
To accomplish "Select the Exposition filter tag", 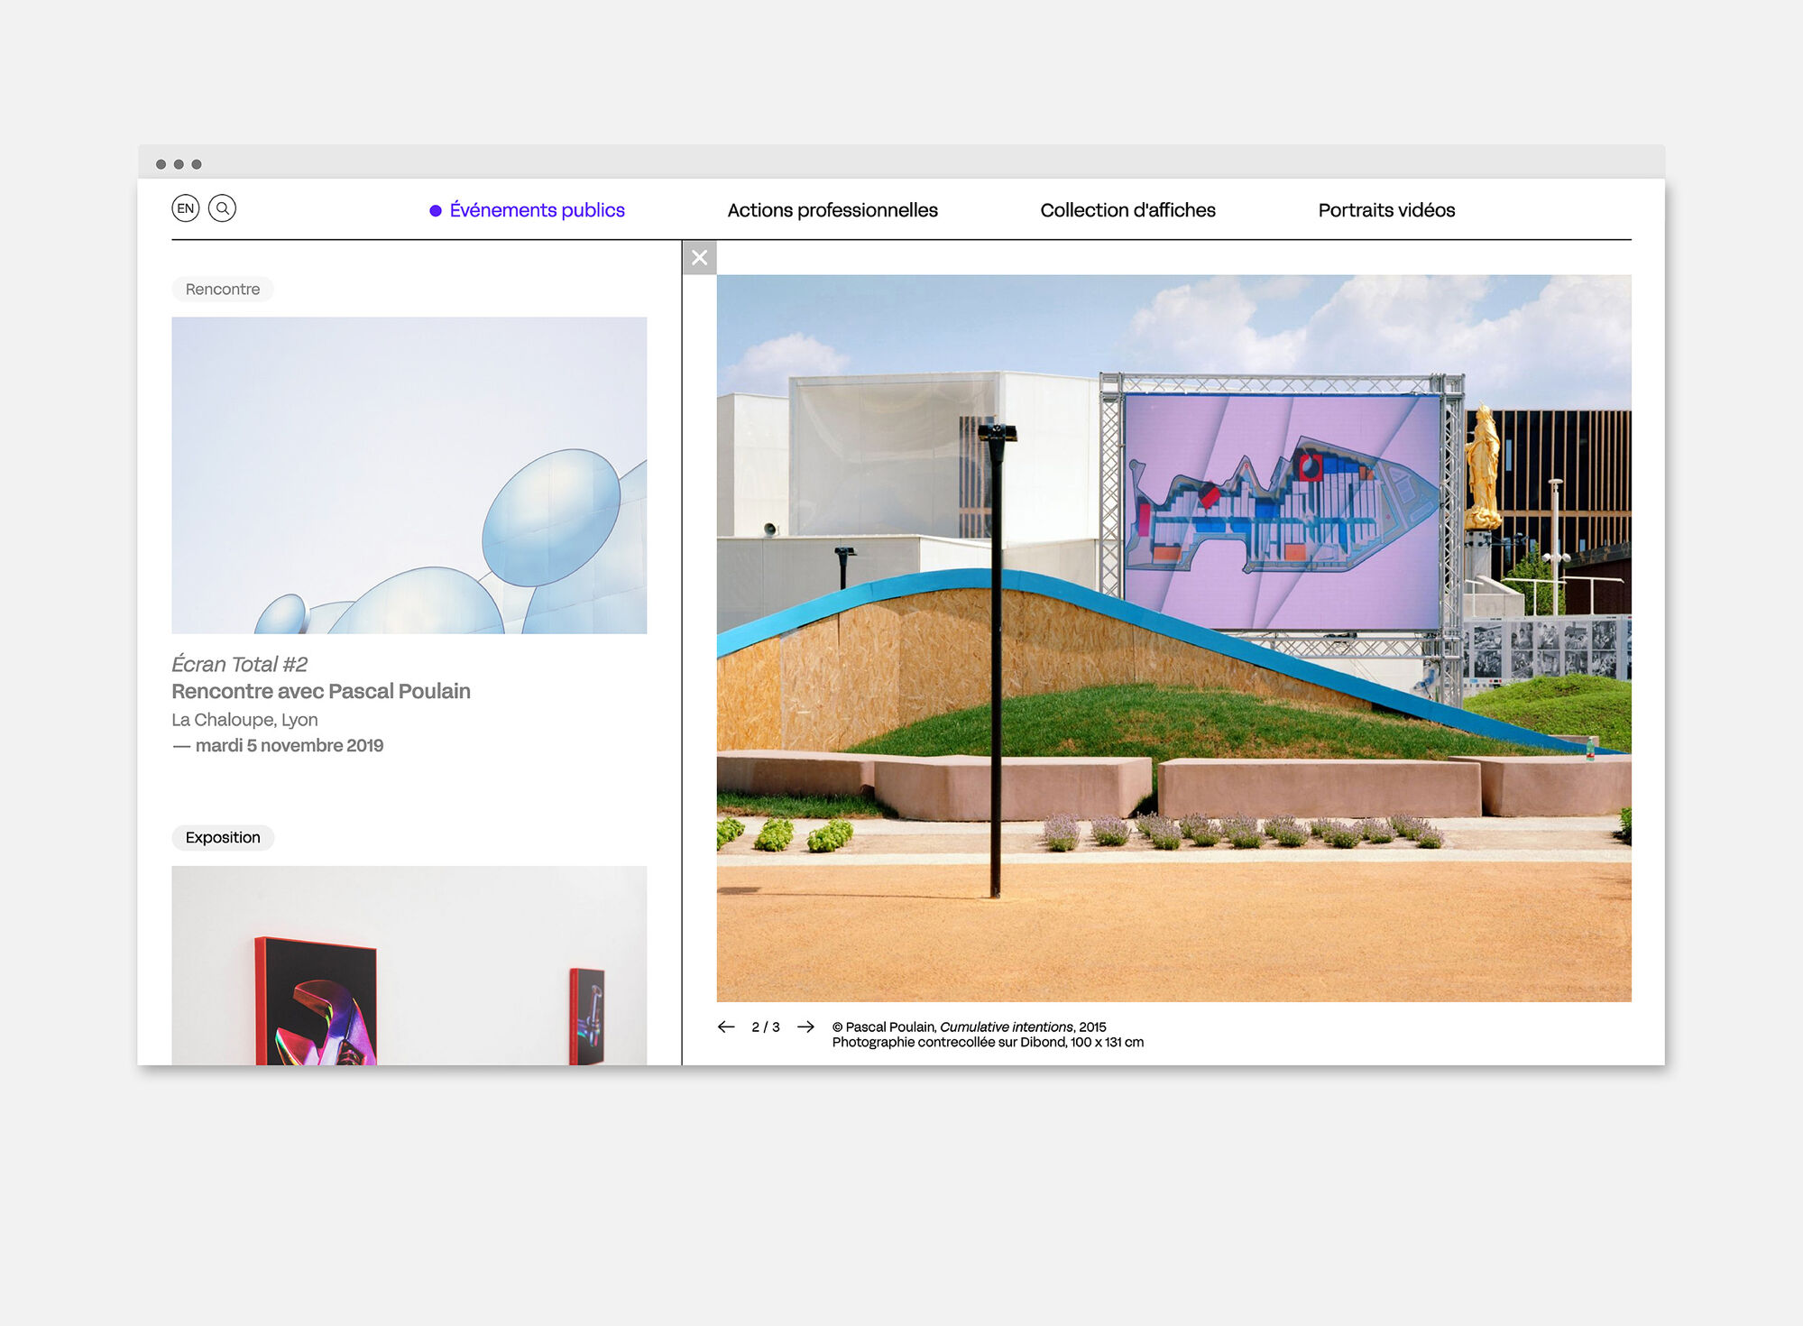I will pos(222,837).
